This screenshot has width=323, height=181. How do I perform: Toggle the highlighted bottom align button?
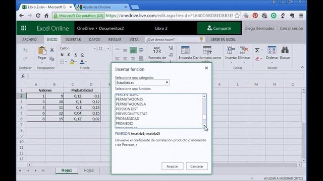pyautogui.click(x=133, y=50)
